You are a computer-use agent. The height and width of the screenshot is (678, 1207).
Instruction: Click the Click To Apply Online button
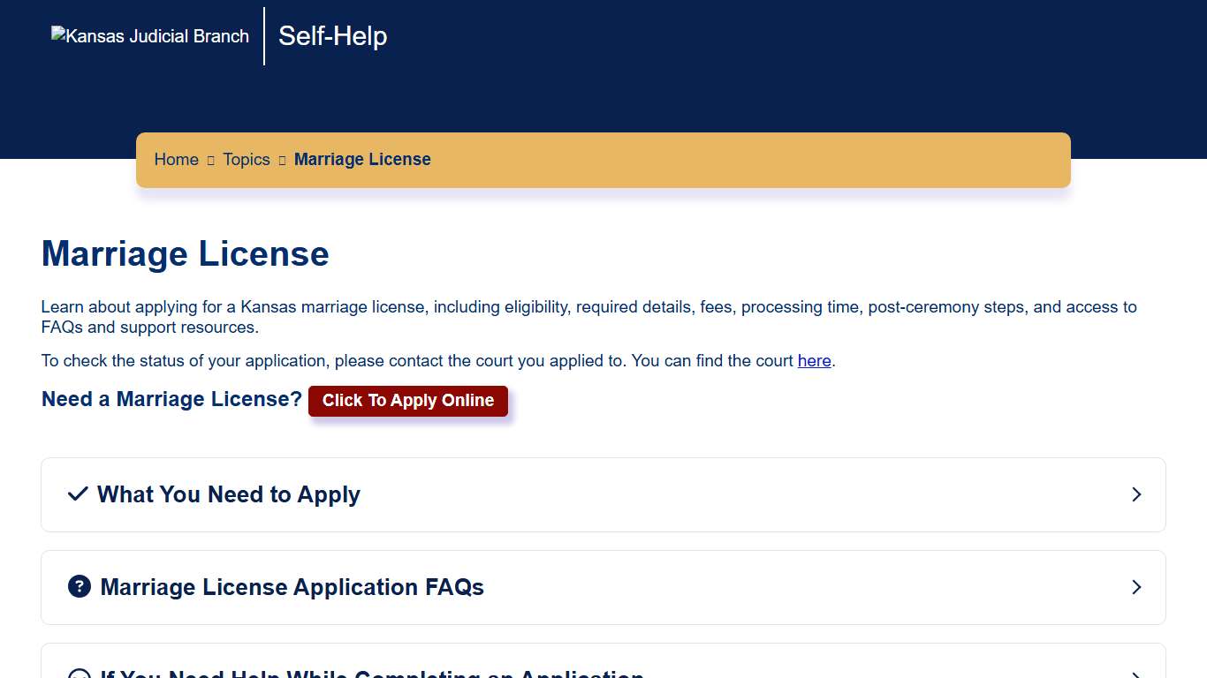click(407, 400)
